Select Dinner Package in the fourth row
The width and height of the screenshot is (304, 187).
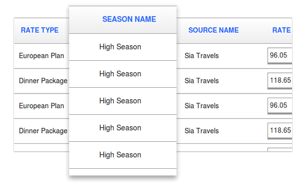tap(43, 131)
